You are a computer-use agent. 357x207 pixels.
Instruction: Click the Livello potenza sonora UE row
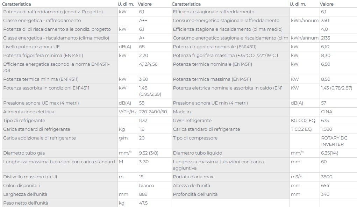[86, 47]
